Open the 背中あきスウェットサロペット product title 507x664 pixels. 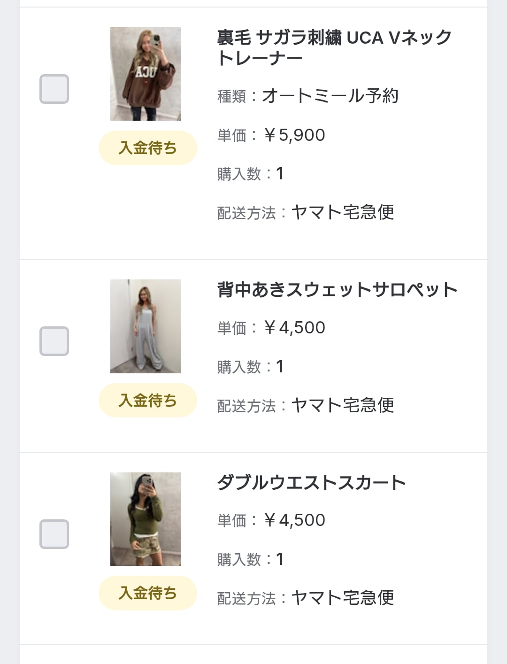(337, 290)
